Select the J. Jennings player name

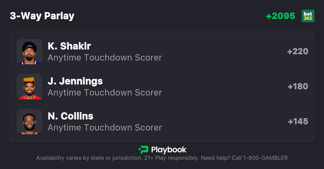(x=75, y=81)
